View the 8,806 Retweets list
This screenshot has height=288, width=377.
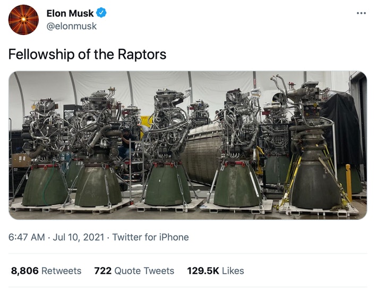click(46, 270)
